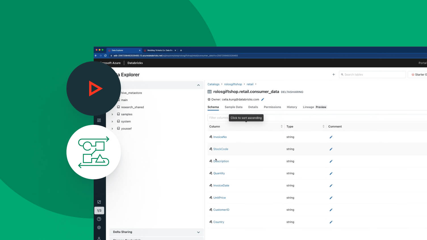The width and height of the screenshot is (427, 240).
Task: Go to rolosgiftshop in breadcrumb
Action: point(233,84)
